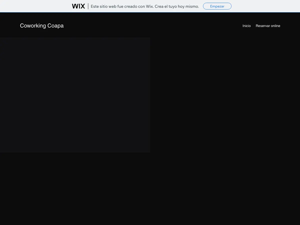Select the dark gray image panel
This screenshot has height=225, width=300.
point(75,95)
